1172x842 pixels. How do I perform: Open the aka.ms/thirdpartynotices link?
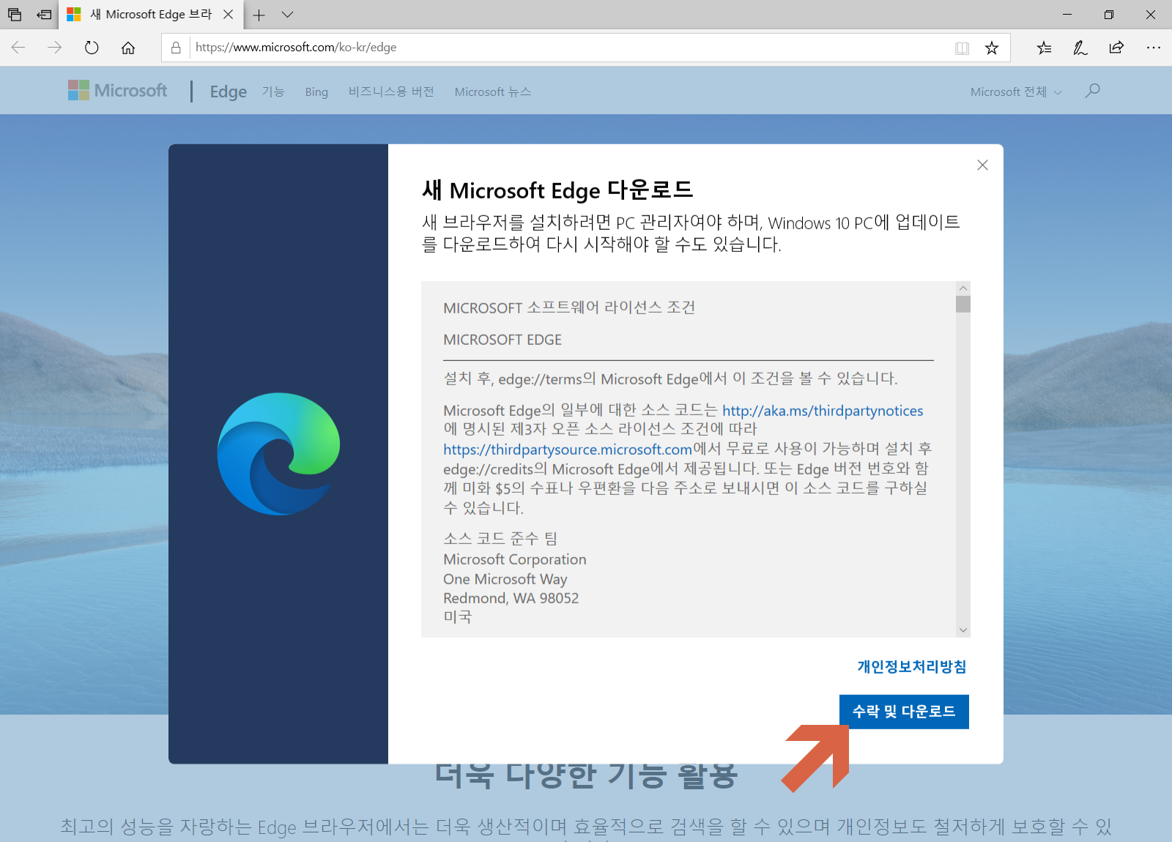pyautogui.click(x=823, y=411)
